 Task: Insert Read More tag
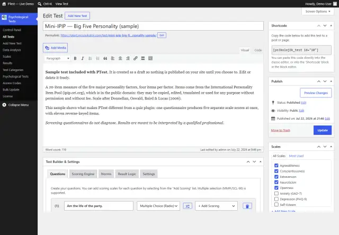[143, 58]
